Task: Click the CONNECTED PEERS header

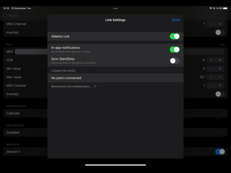Action: click(63, 71)
